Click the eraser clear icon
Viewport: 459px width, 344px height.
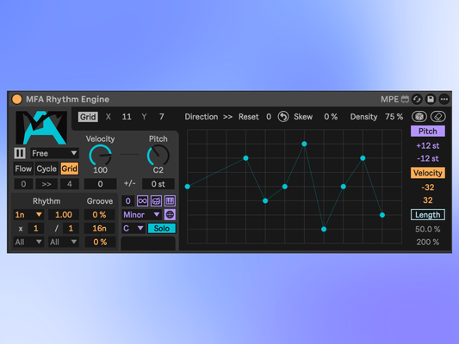[x=438, y=117]
